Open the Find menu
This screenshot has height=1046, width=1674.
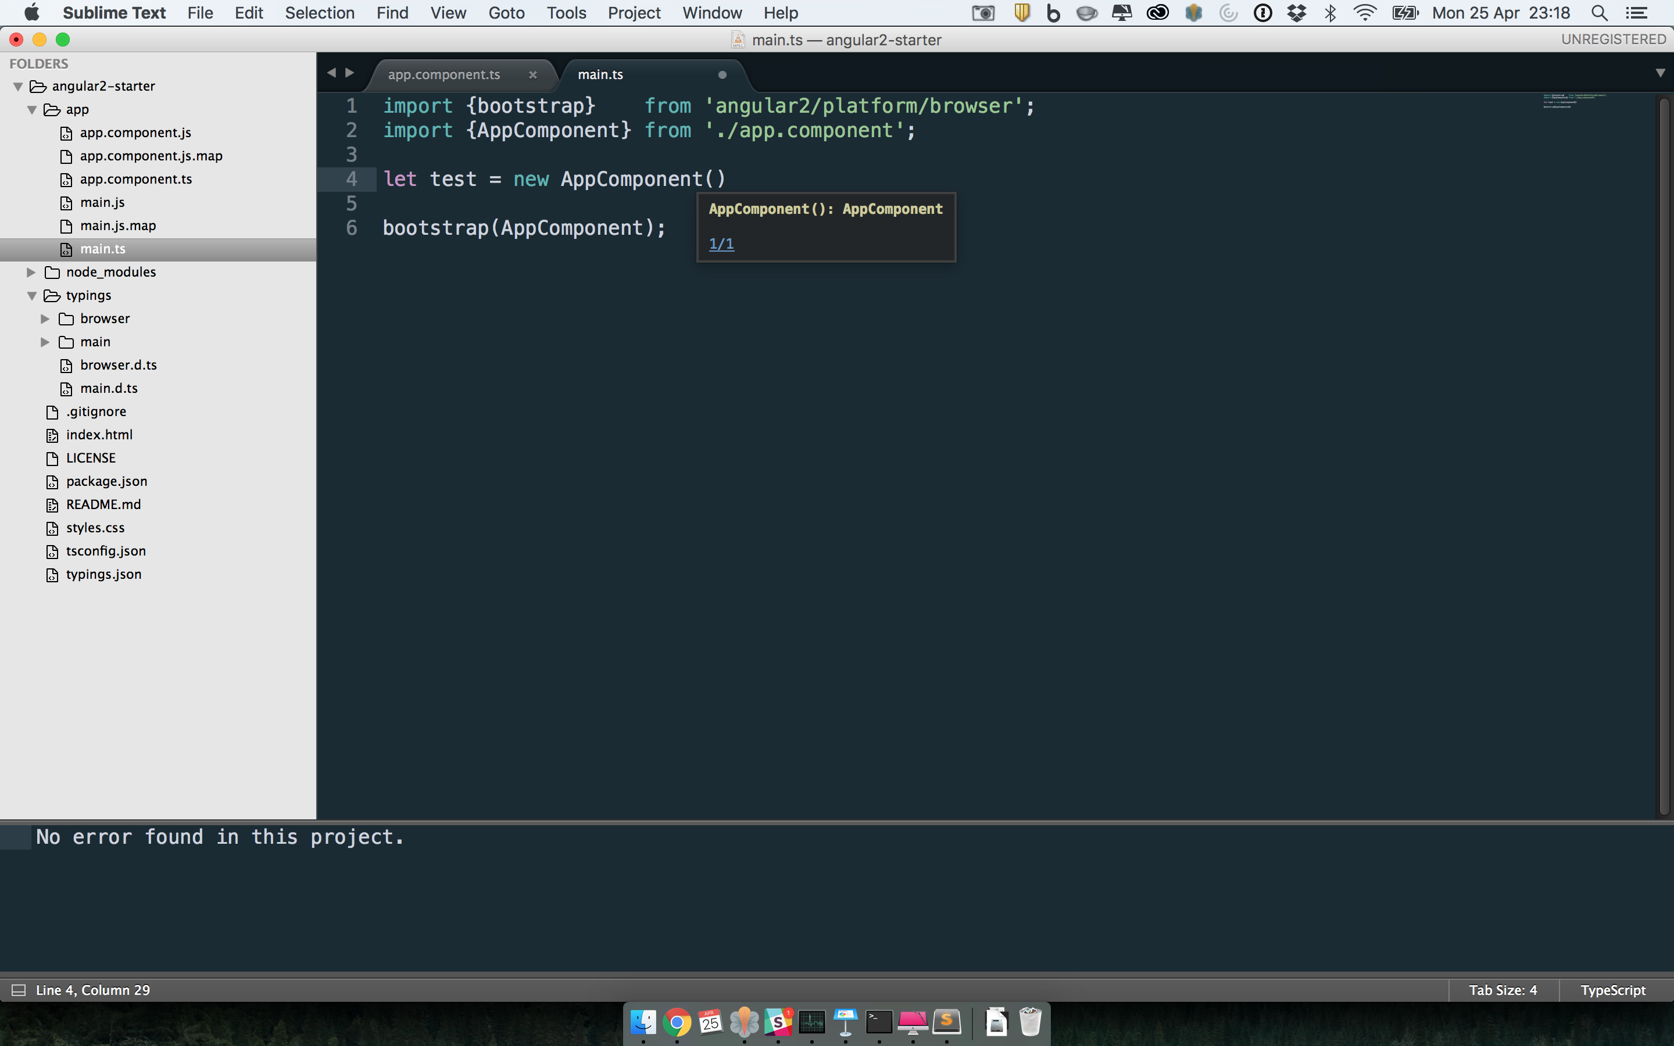point(392,13)
